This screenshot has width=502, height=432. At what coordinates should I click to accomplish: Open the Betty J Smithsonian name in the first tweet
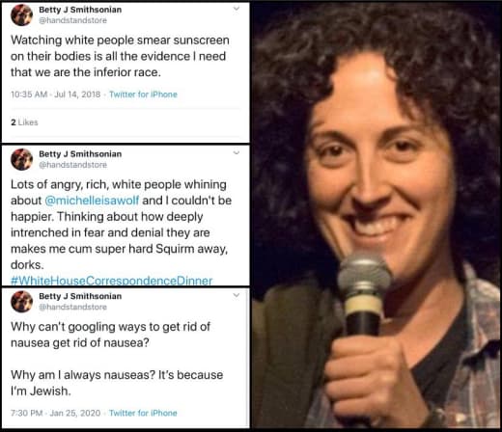point(80,10)
